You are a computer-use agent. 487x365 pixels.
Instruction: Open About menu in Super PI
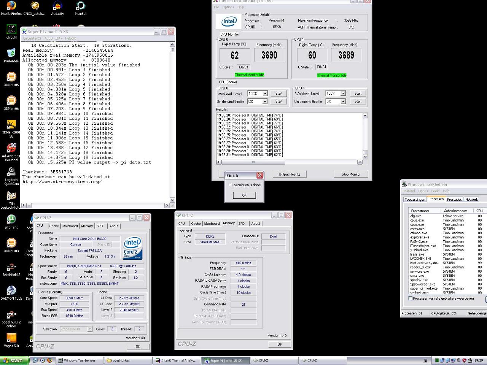[53, 38]
